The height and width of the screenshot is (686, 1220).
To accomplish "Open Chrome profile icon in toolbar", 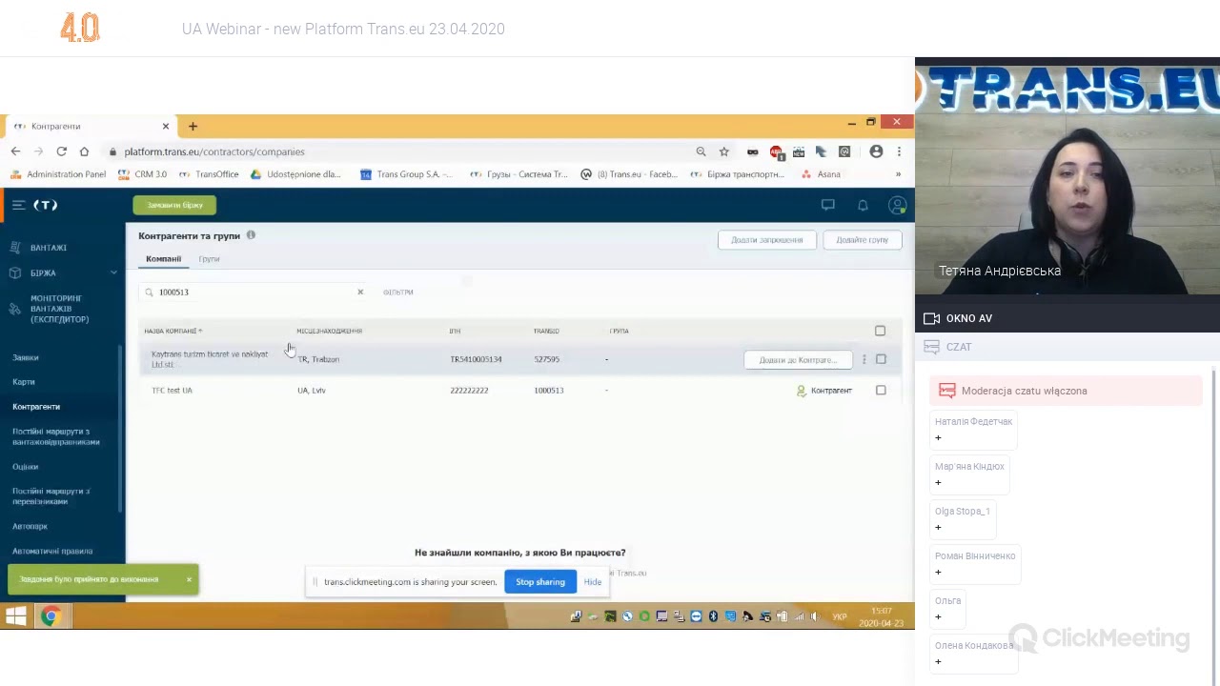I will (876, 151).
